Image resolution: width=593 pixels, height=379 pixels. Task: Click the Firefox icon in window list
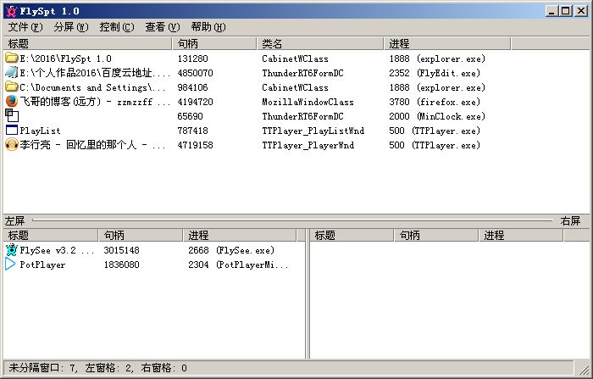point(12,101)
